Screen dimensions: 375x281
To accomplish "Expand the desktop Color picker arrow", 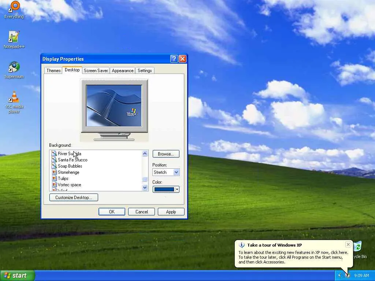I will point(177,189).
